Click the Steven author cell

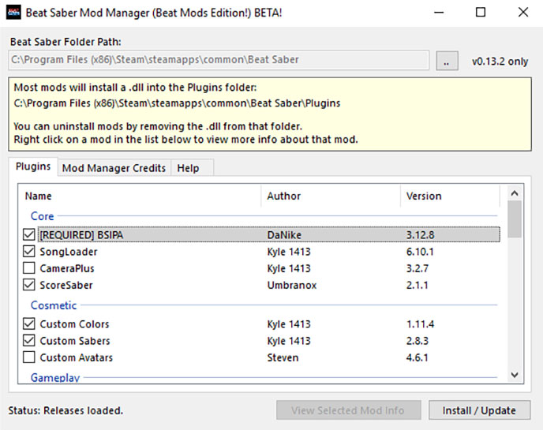(x=283, y=357)
